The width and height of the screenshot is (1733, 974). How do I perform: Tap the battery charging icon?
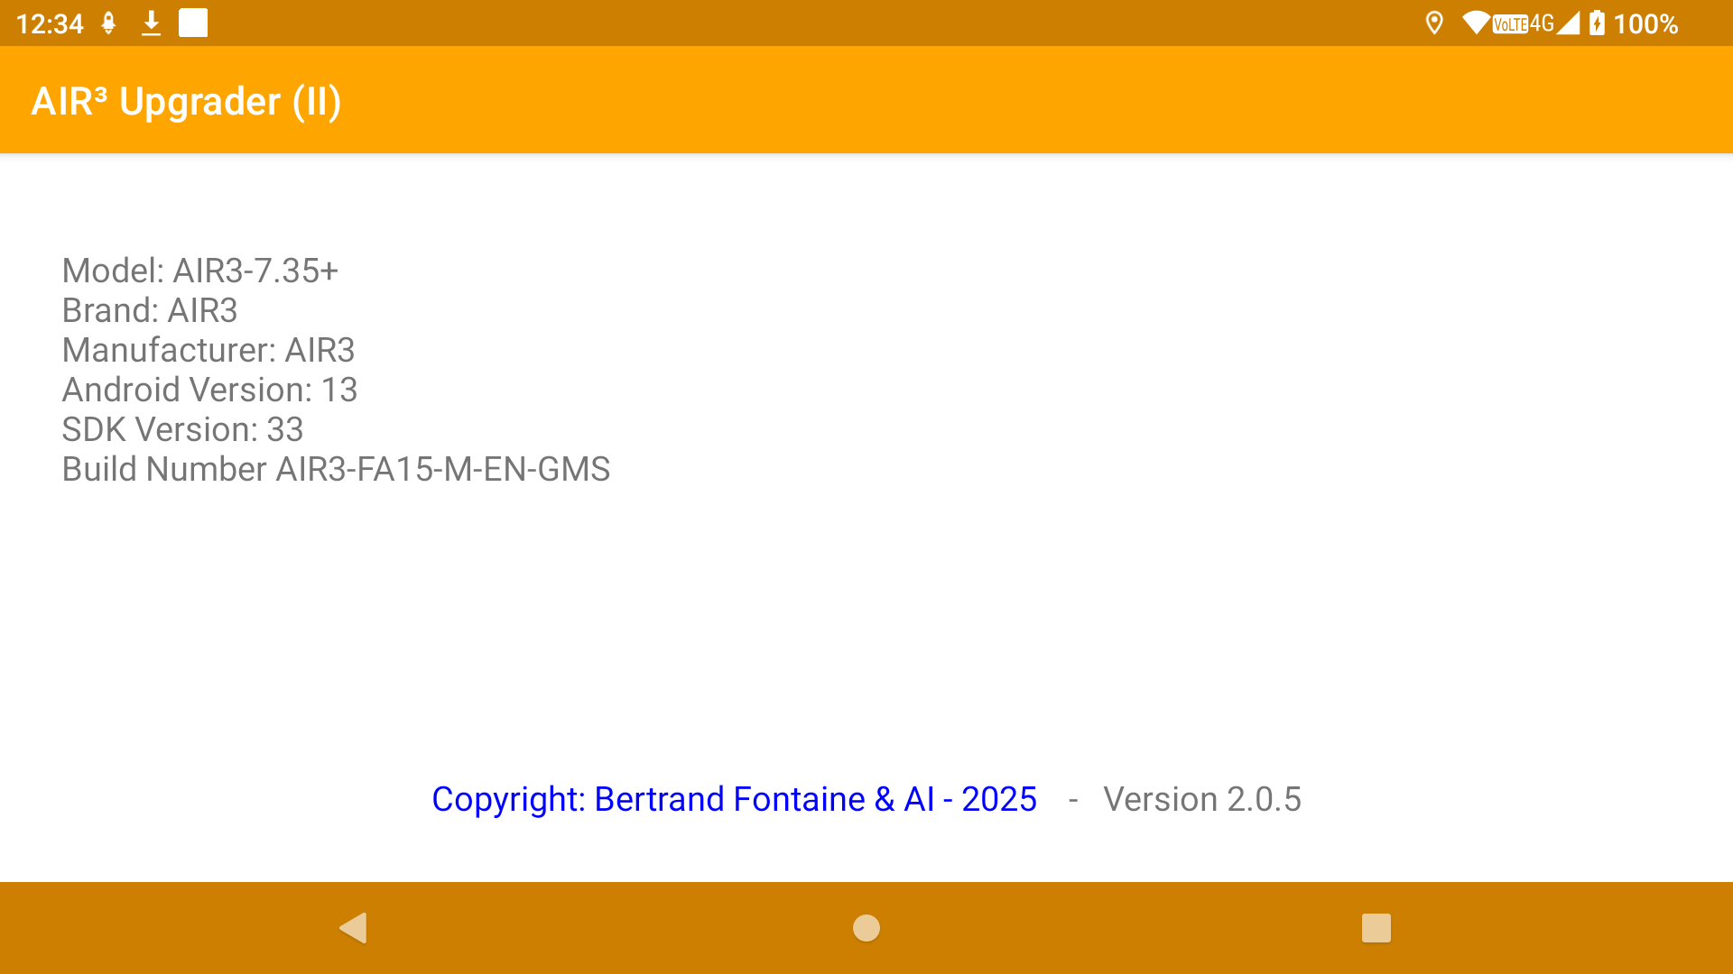1597,23
